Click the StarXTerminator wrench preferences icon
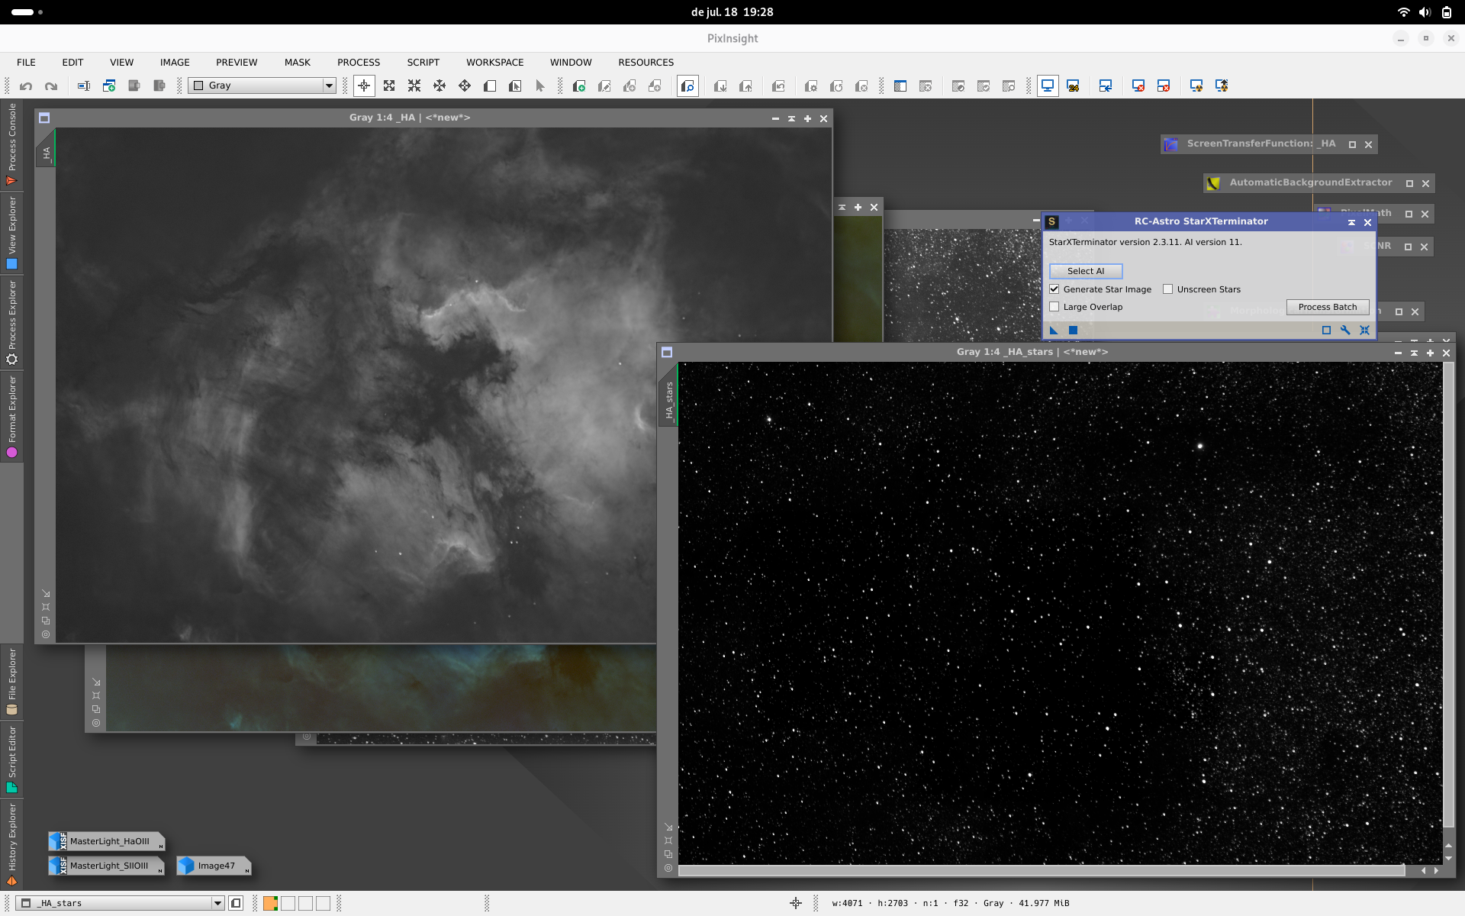 click(1345, 330)
